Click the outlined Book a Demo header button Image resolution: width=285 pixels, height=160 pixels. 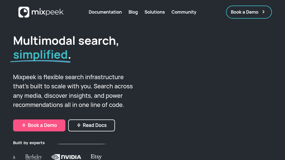coord(249,12)
